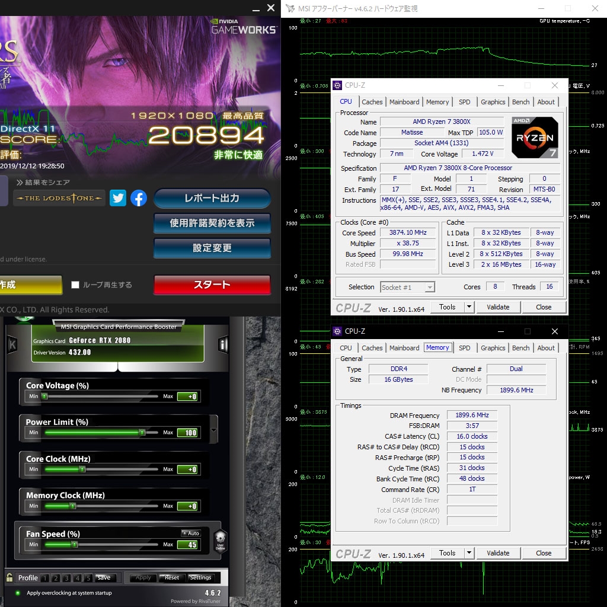Image resolution: width=607 pixels, height=607 pixels.
Task: Click the upper CPU-Z title bar icon
Action: tap(337, 85)
